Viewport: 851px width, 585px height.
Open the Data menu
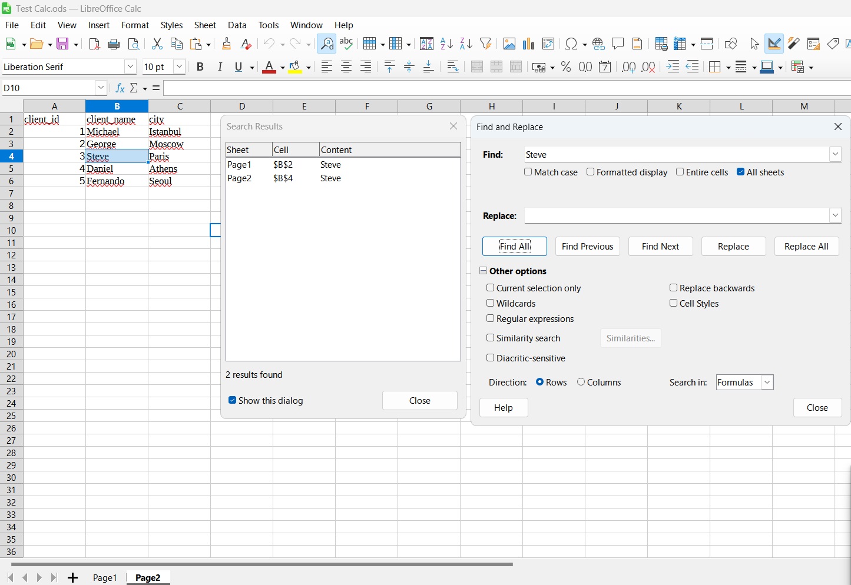click(x=237, y=25)
